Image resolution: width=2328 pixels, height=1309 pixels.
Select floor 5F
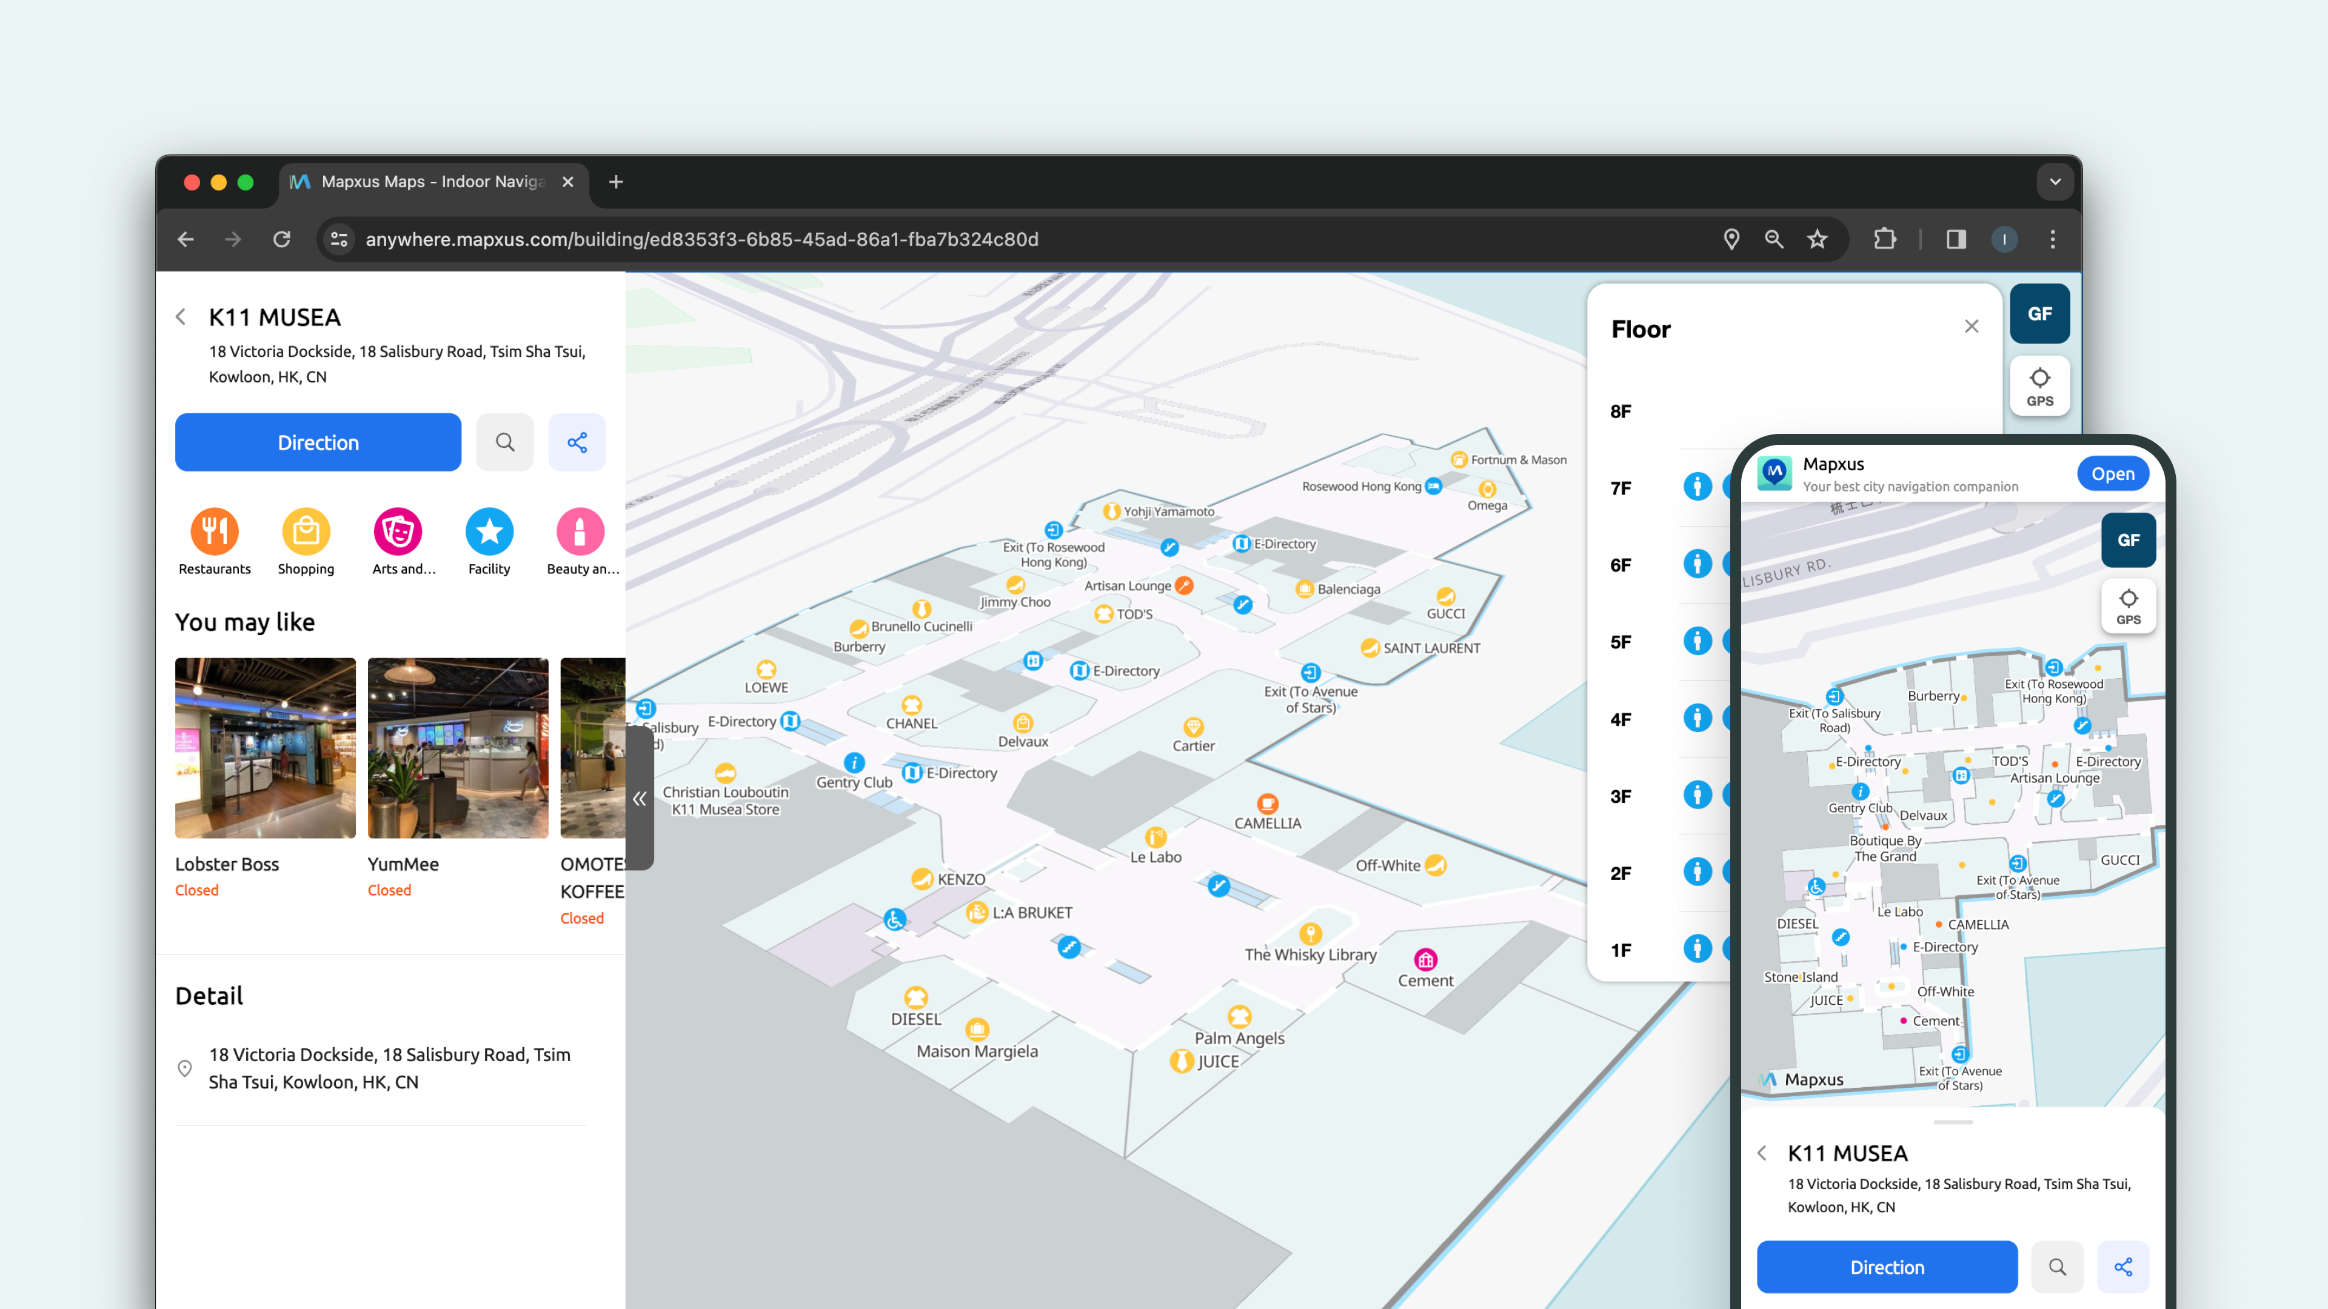tap(1621, 642)
